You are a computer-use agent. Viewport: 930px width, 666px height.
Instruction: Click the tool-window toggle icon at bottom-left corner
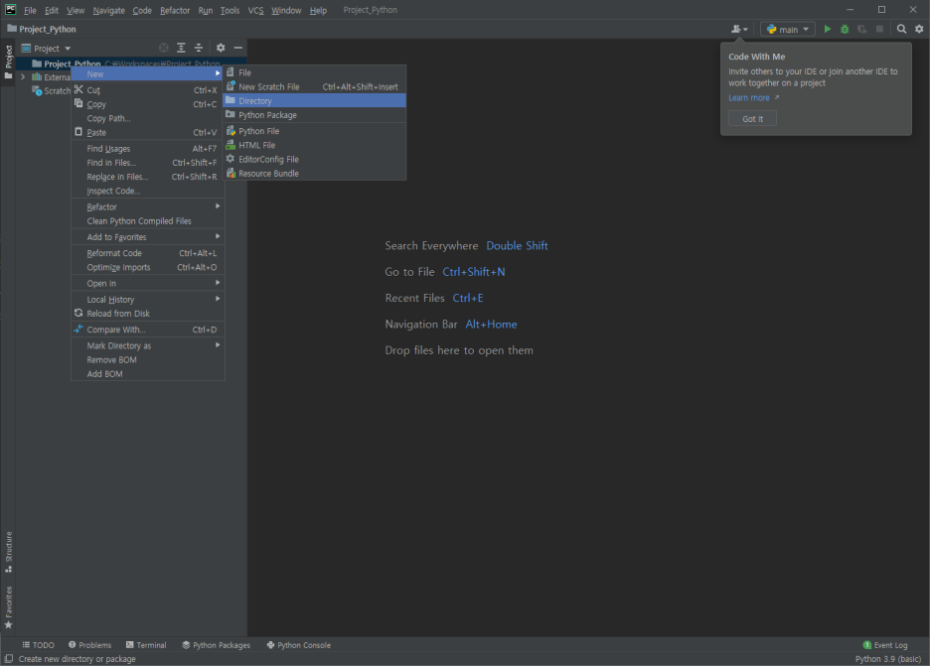pos(8,659)
